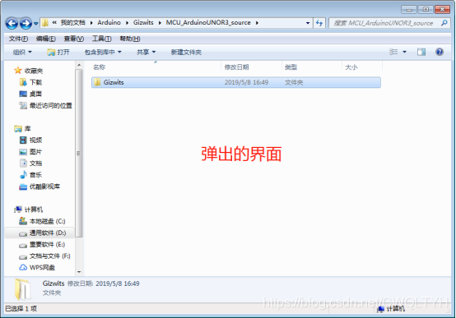
Task: Expand arrow after MCU_ArduinoUNOR3_source breadcrumb
Action: [257, 23]
